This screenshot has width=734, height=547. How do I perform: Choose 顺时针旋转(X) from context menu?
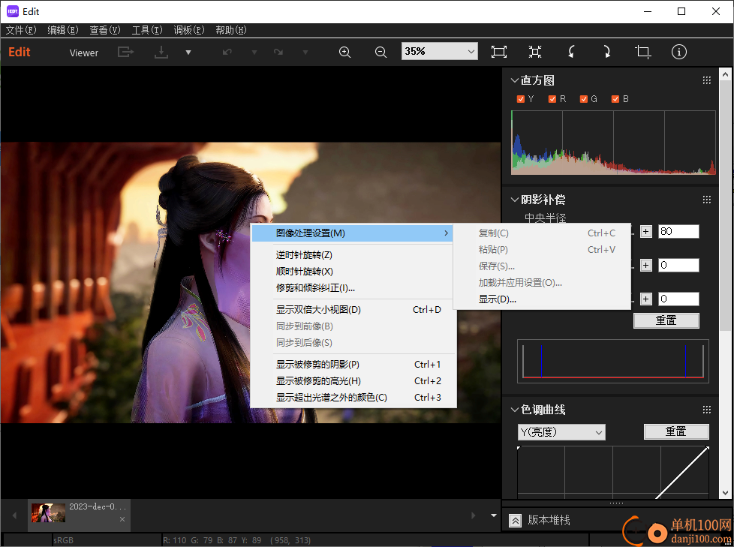coord(353,272)
